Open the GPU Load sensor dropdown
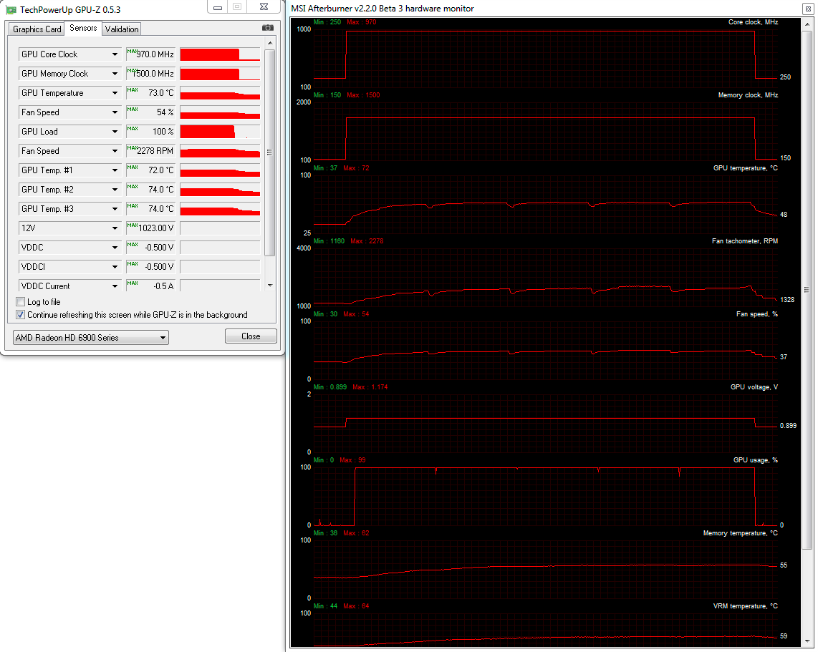Viewport: 818px width, 652px height. pos(115,132)
